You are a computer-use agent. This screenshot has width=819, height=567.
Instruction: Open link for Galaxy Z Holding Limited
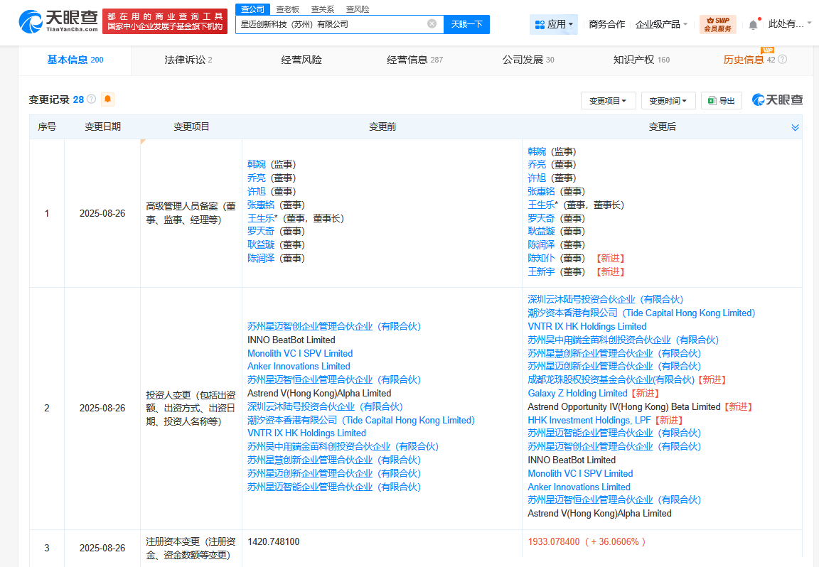pyautogui.click(x=577, y=393)
